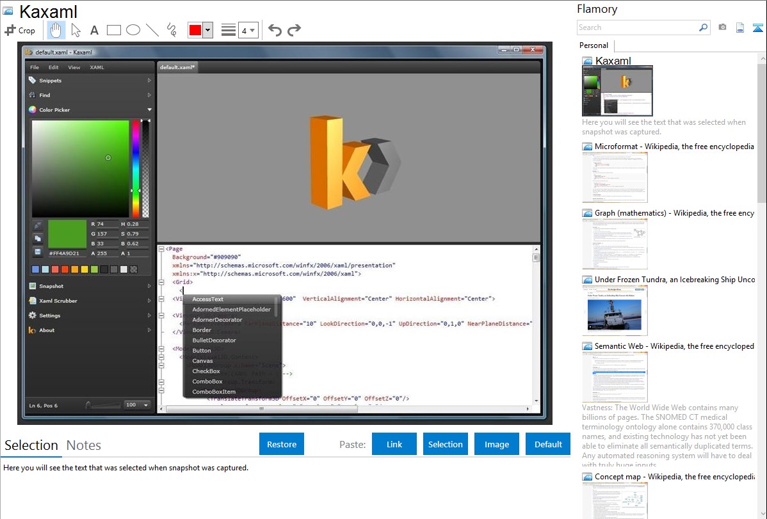
Task: Click the undo arrow
Action: click(x=275, y=30)
